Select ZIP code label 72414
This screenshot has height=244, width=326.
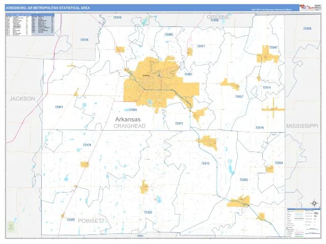(266, 87)
